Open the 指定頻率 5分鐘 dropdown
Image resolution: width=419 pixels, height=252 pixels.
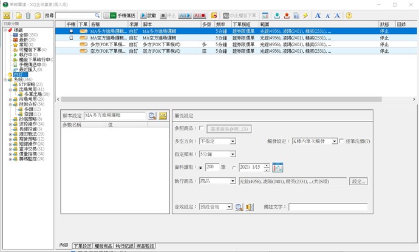point(233,154)
